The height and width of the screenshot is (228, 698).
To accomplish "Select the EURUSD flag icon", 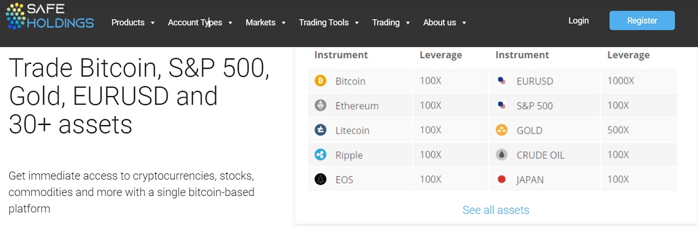I will (502, 81).
